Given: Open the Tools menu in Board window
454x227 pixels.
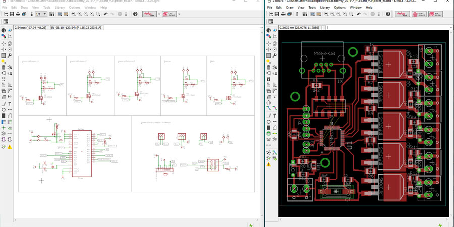Looking at the screenshot, I should tap(312, 7).
